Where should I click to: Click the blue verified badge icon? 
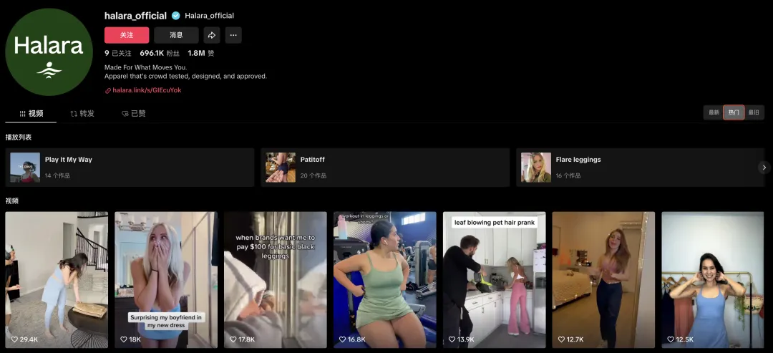(175, 16)
